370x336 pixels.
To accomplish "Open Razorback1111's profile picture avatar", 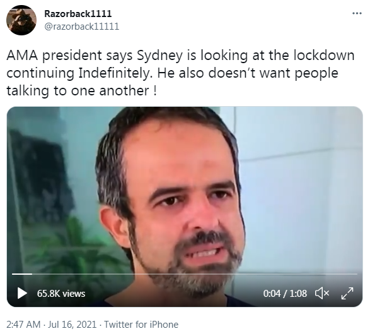I will [x=21, y=20].
